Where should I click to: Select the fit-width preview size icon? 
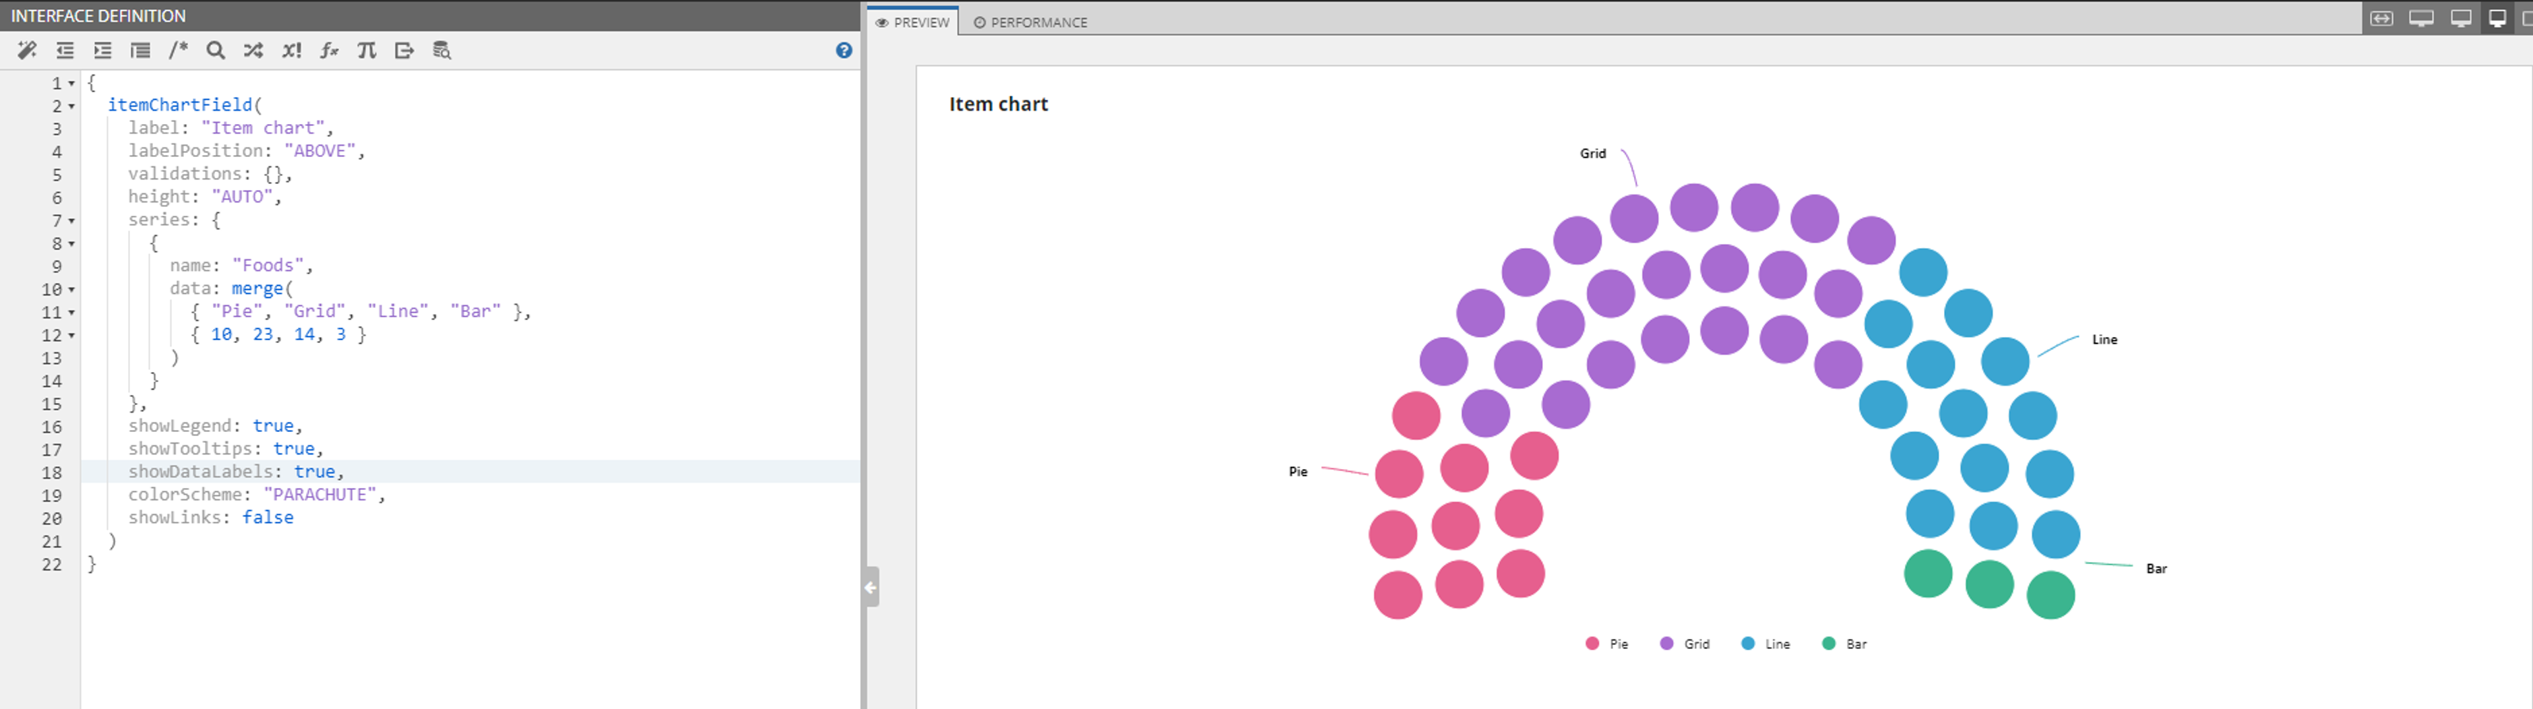click(2381, 18)
